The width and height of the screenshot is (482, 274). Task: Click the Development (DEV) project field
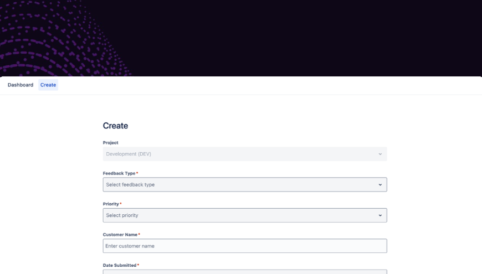coord(239,154)
